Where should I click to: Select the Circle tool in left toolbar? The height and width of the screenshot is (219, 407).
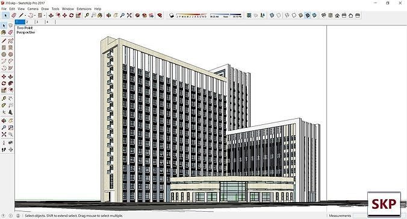point(4,54)
